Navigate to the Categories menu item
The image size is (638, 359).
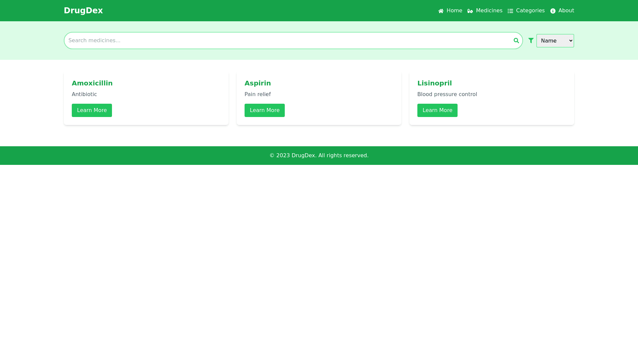(x=530, y=10)
